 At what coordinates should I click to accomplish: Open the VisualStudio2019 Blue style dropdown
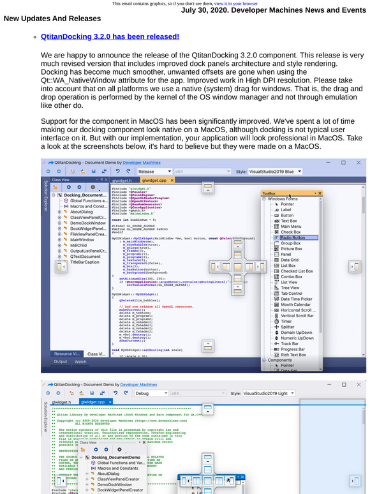pos(275,172)
